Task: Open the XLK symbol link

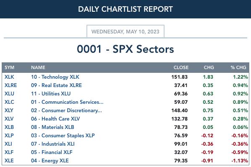Action: tap(9, 77)
